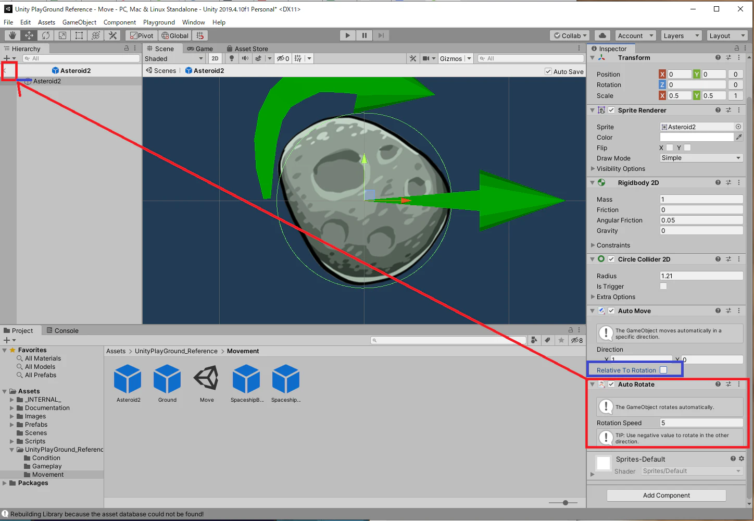Image resolution: width=754 pixels, height=521 pixels.
Task: Select the Move tool in toolbar
Action: 29,35
